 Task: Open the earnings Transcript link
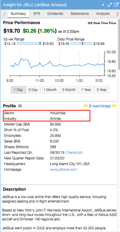(x=74, y=153)
